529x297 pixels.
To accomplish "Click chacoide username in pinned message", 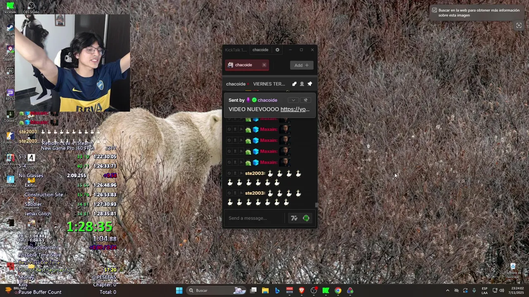I will pos(267,100).
